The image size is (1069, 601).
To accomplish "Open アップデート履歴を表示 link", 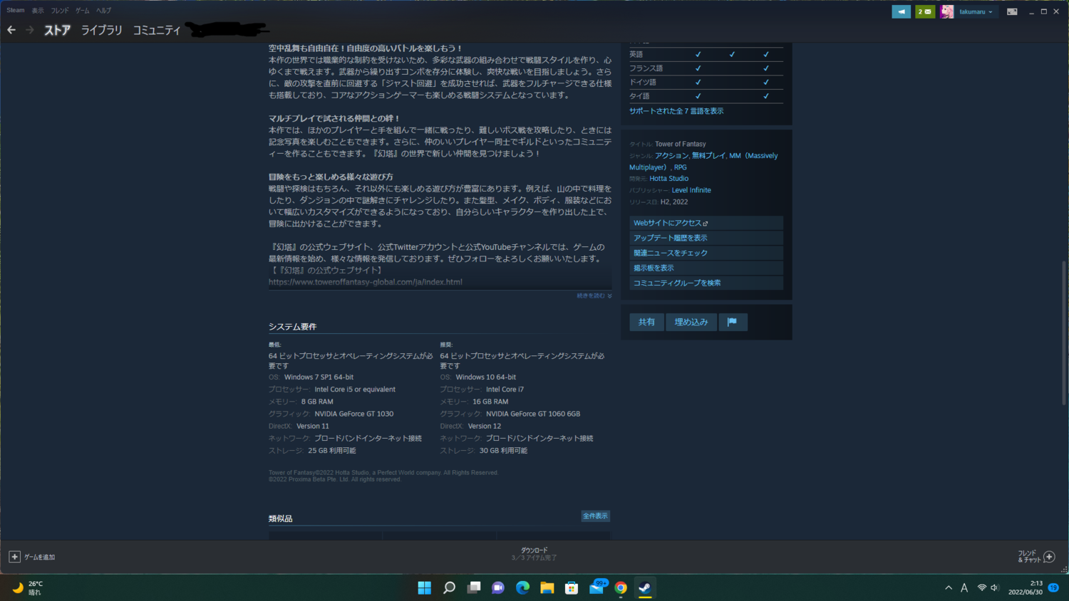I will (x=706, y=238).
